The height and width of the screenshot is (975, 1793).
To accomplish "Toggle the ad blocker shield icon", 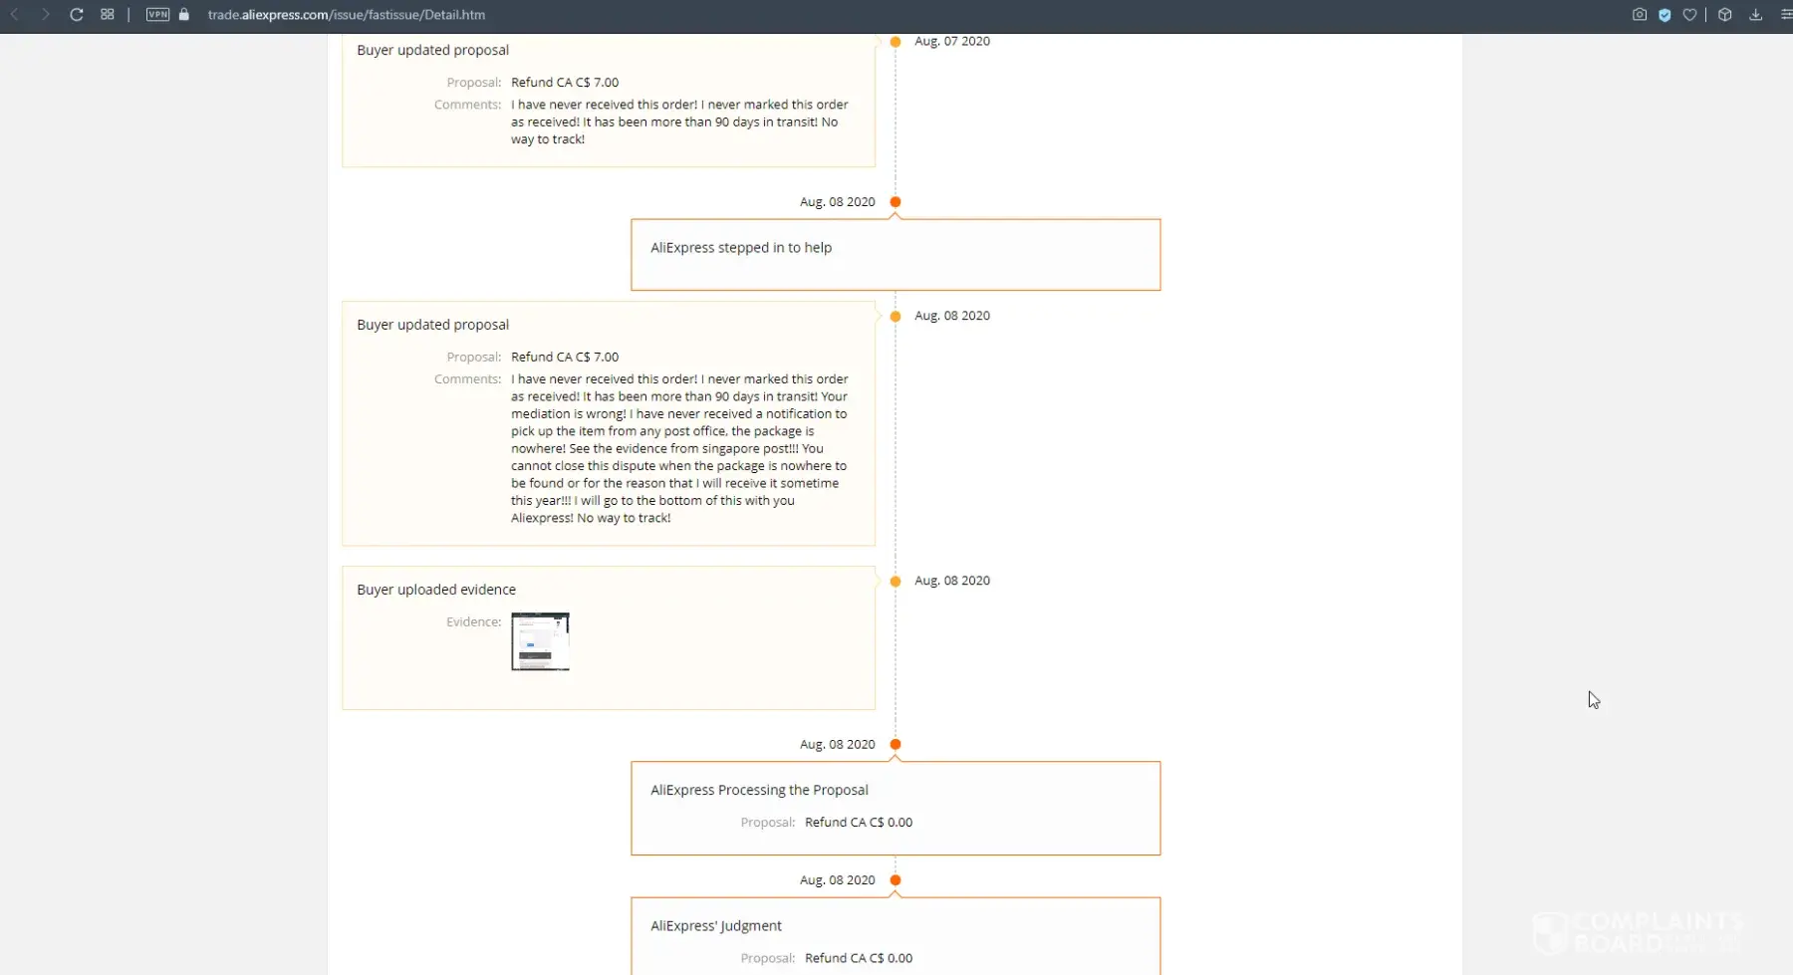I will pos(1665,15).
